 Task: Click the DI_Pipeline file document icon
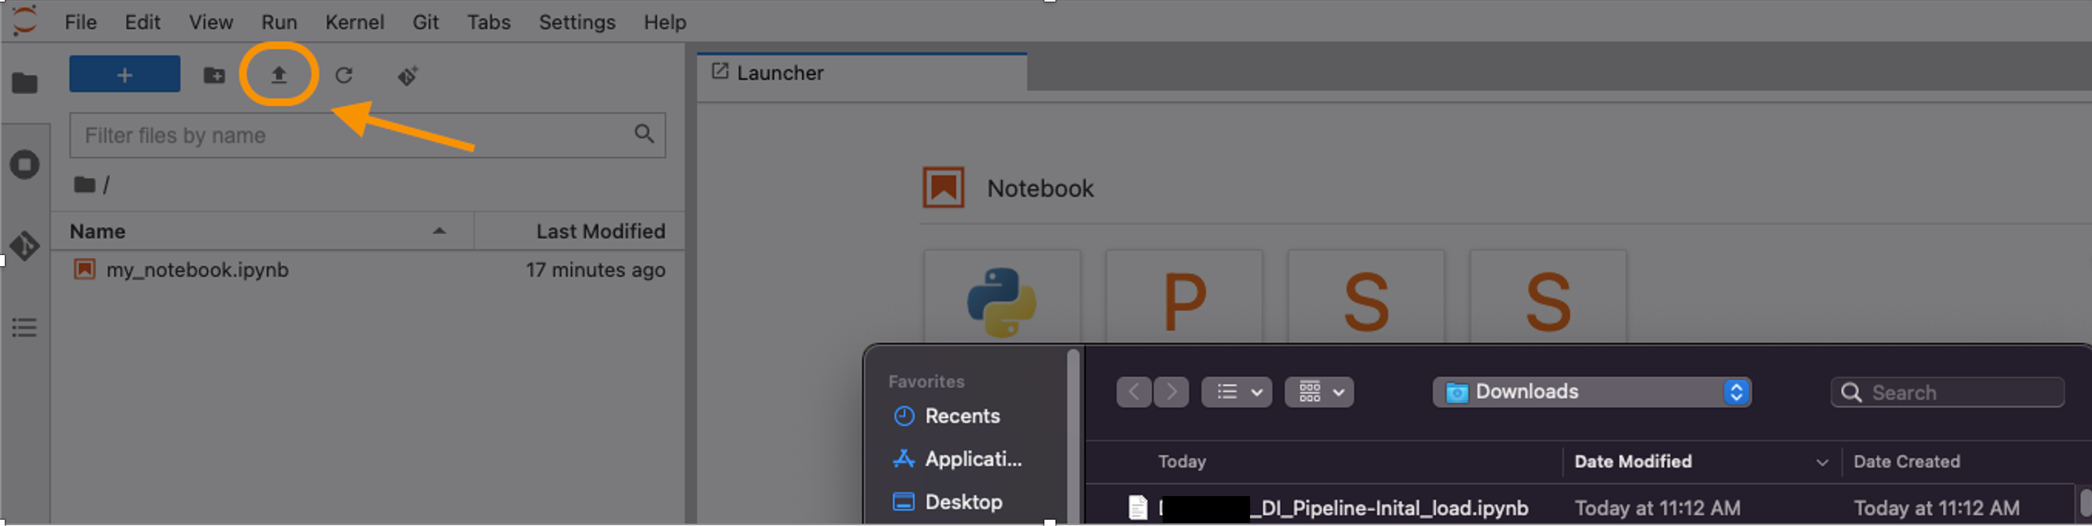1139,508
